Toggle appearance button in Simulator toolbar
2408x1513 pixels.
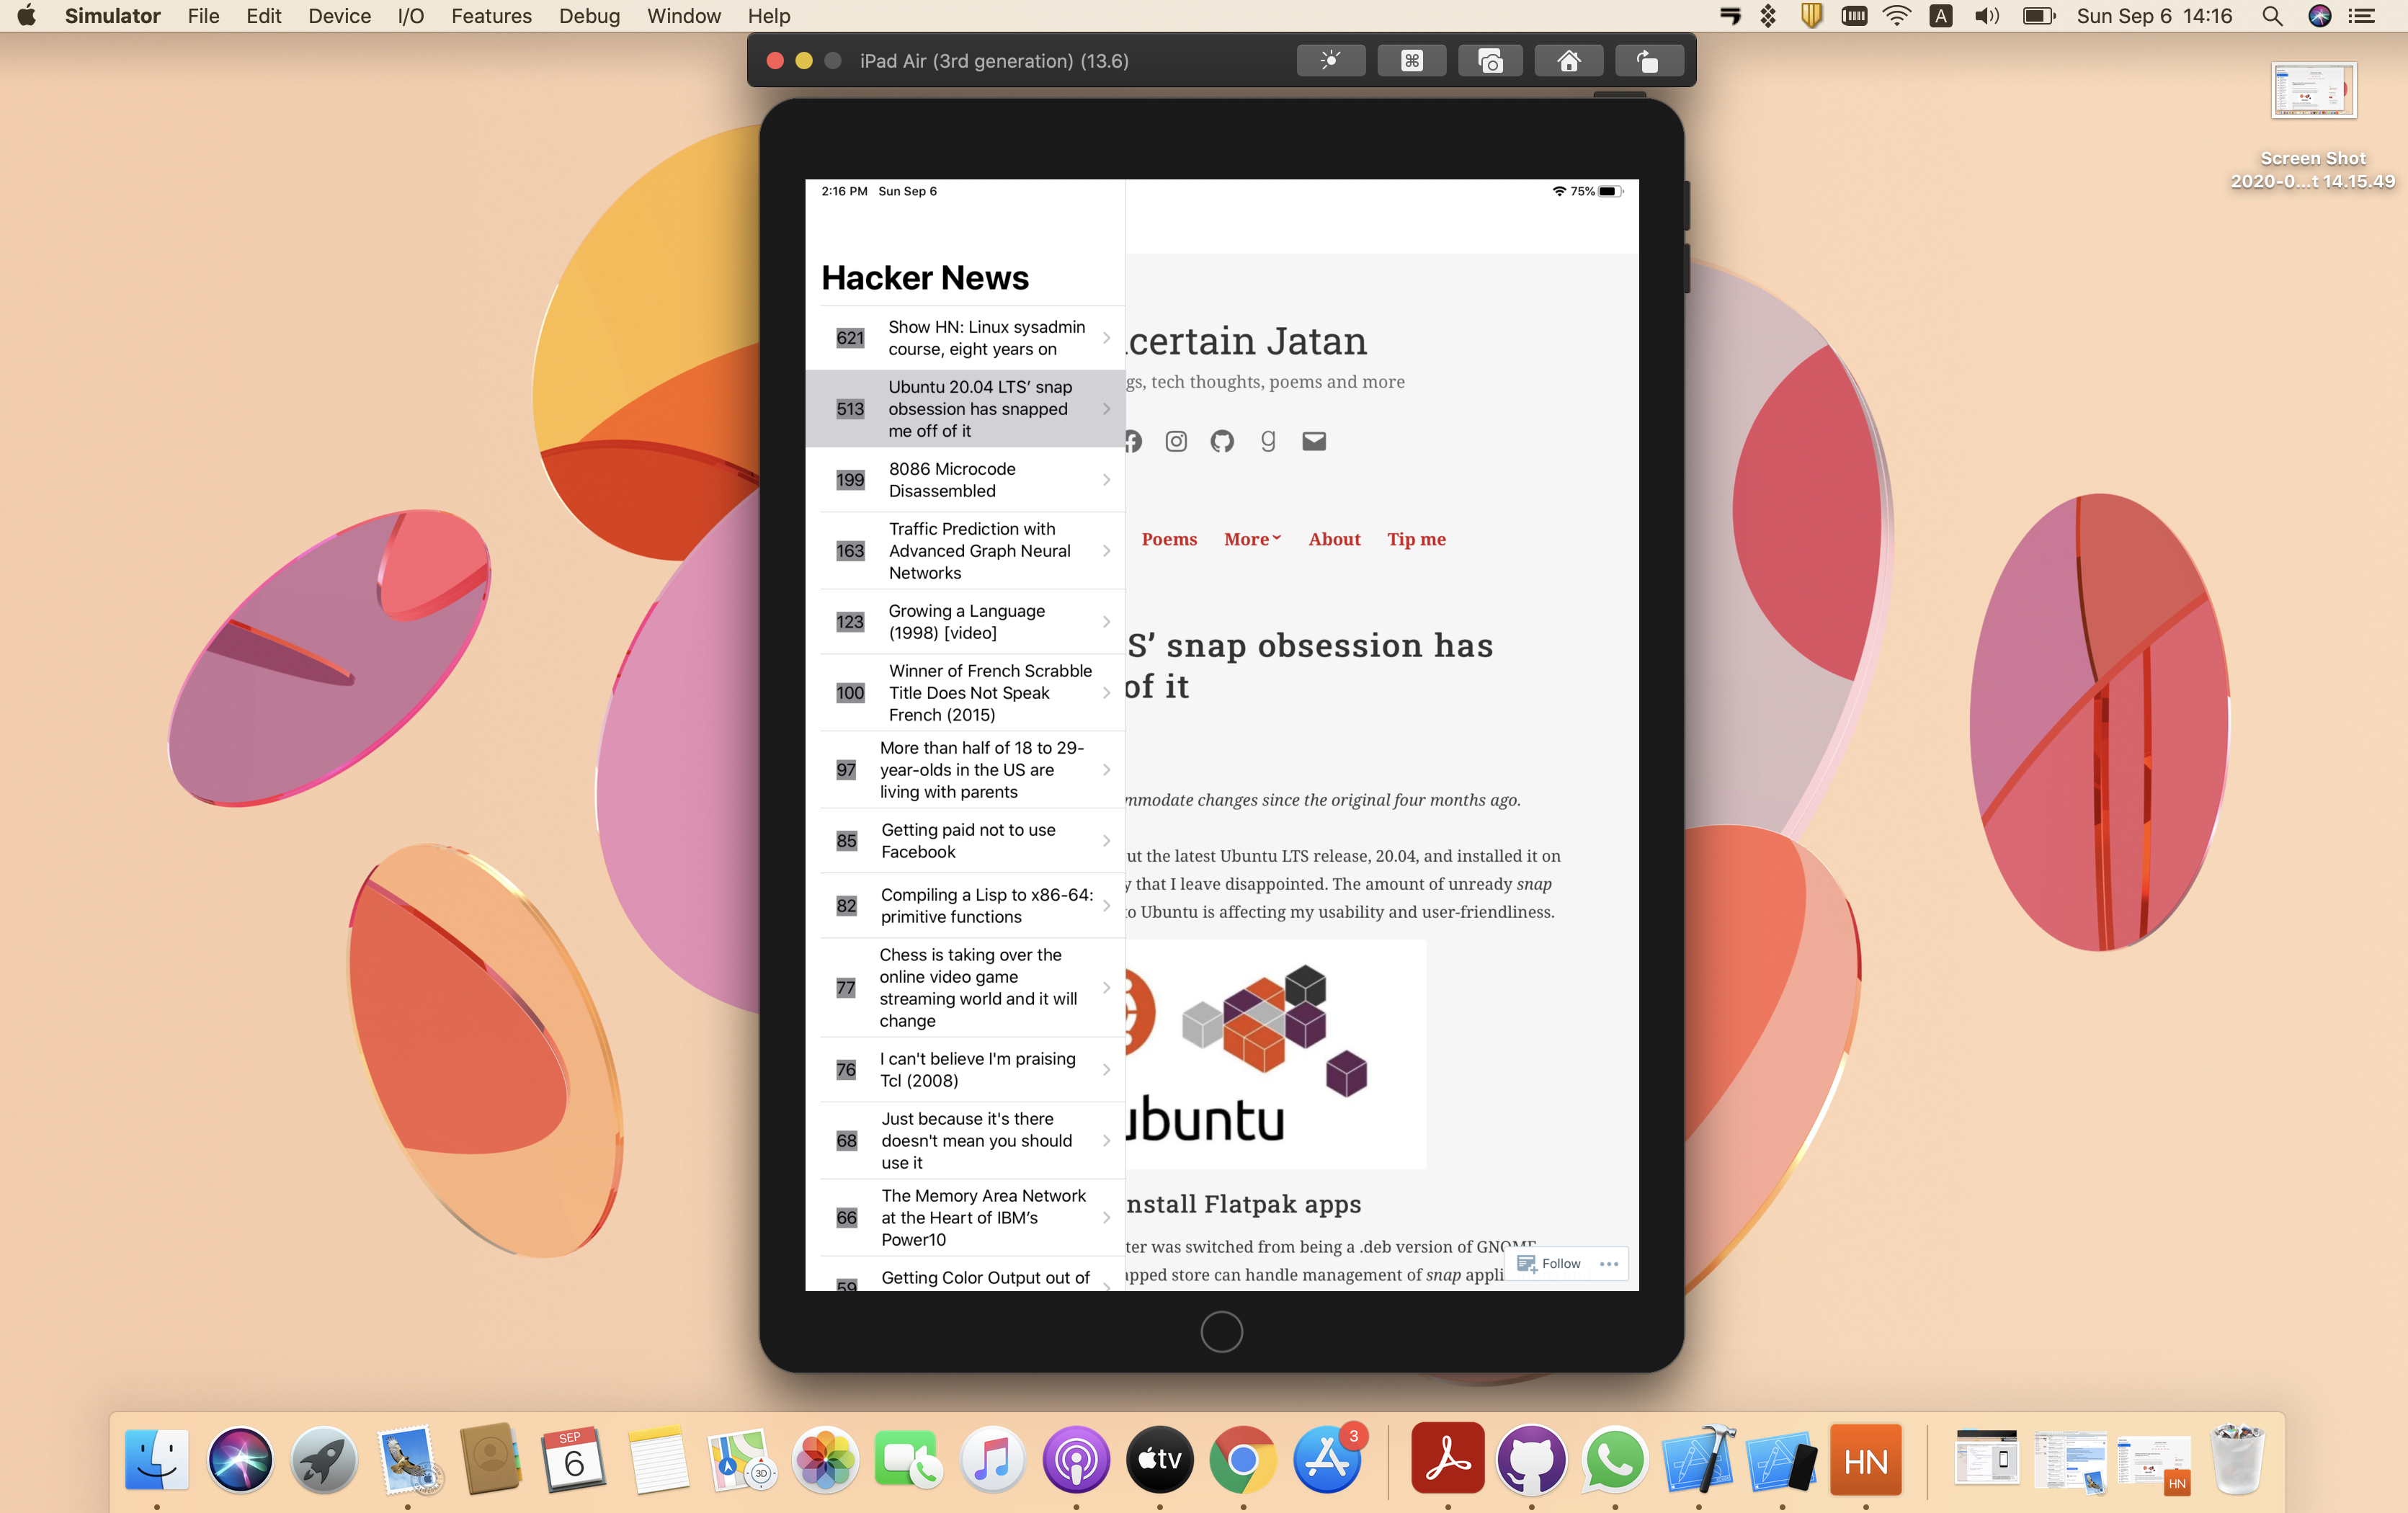(1330, 61)
